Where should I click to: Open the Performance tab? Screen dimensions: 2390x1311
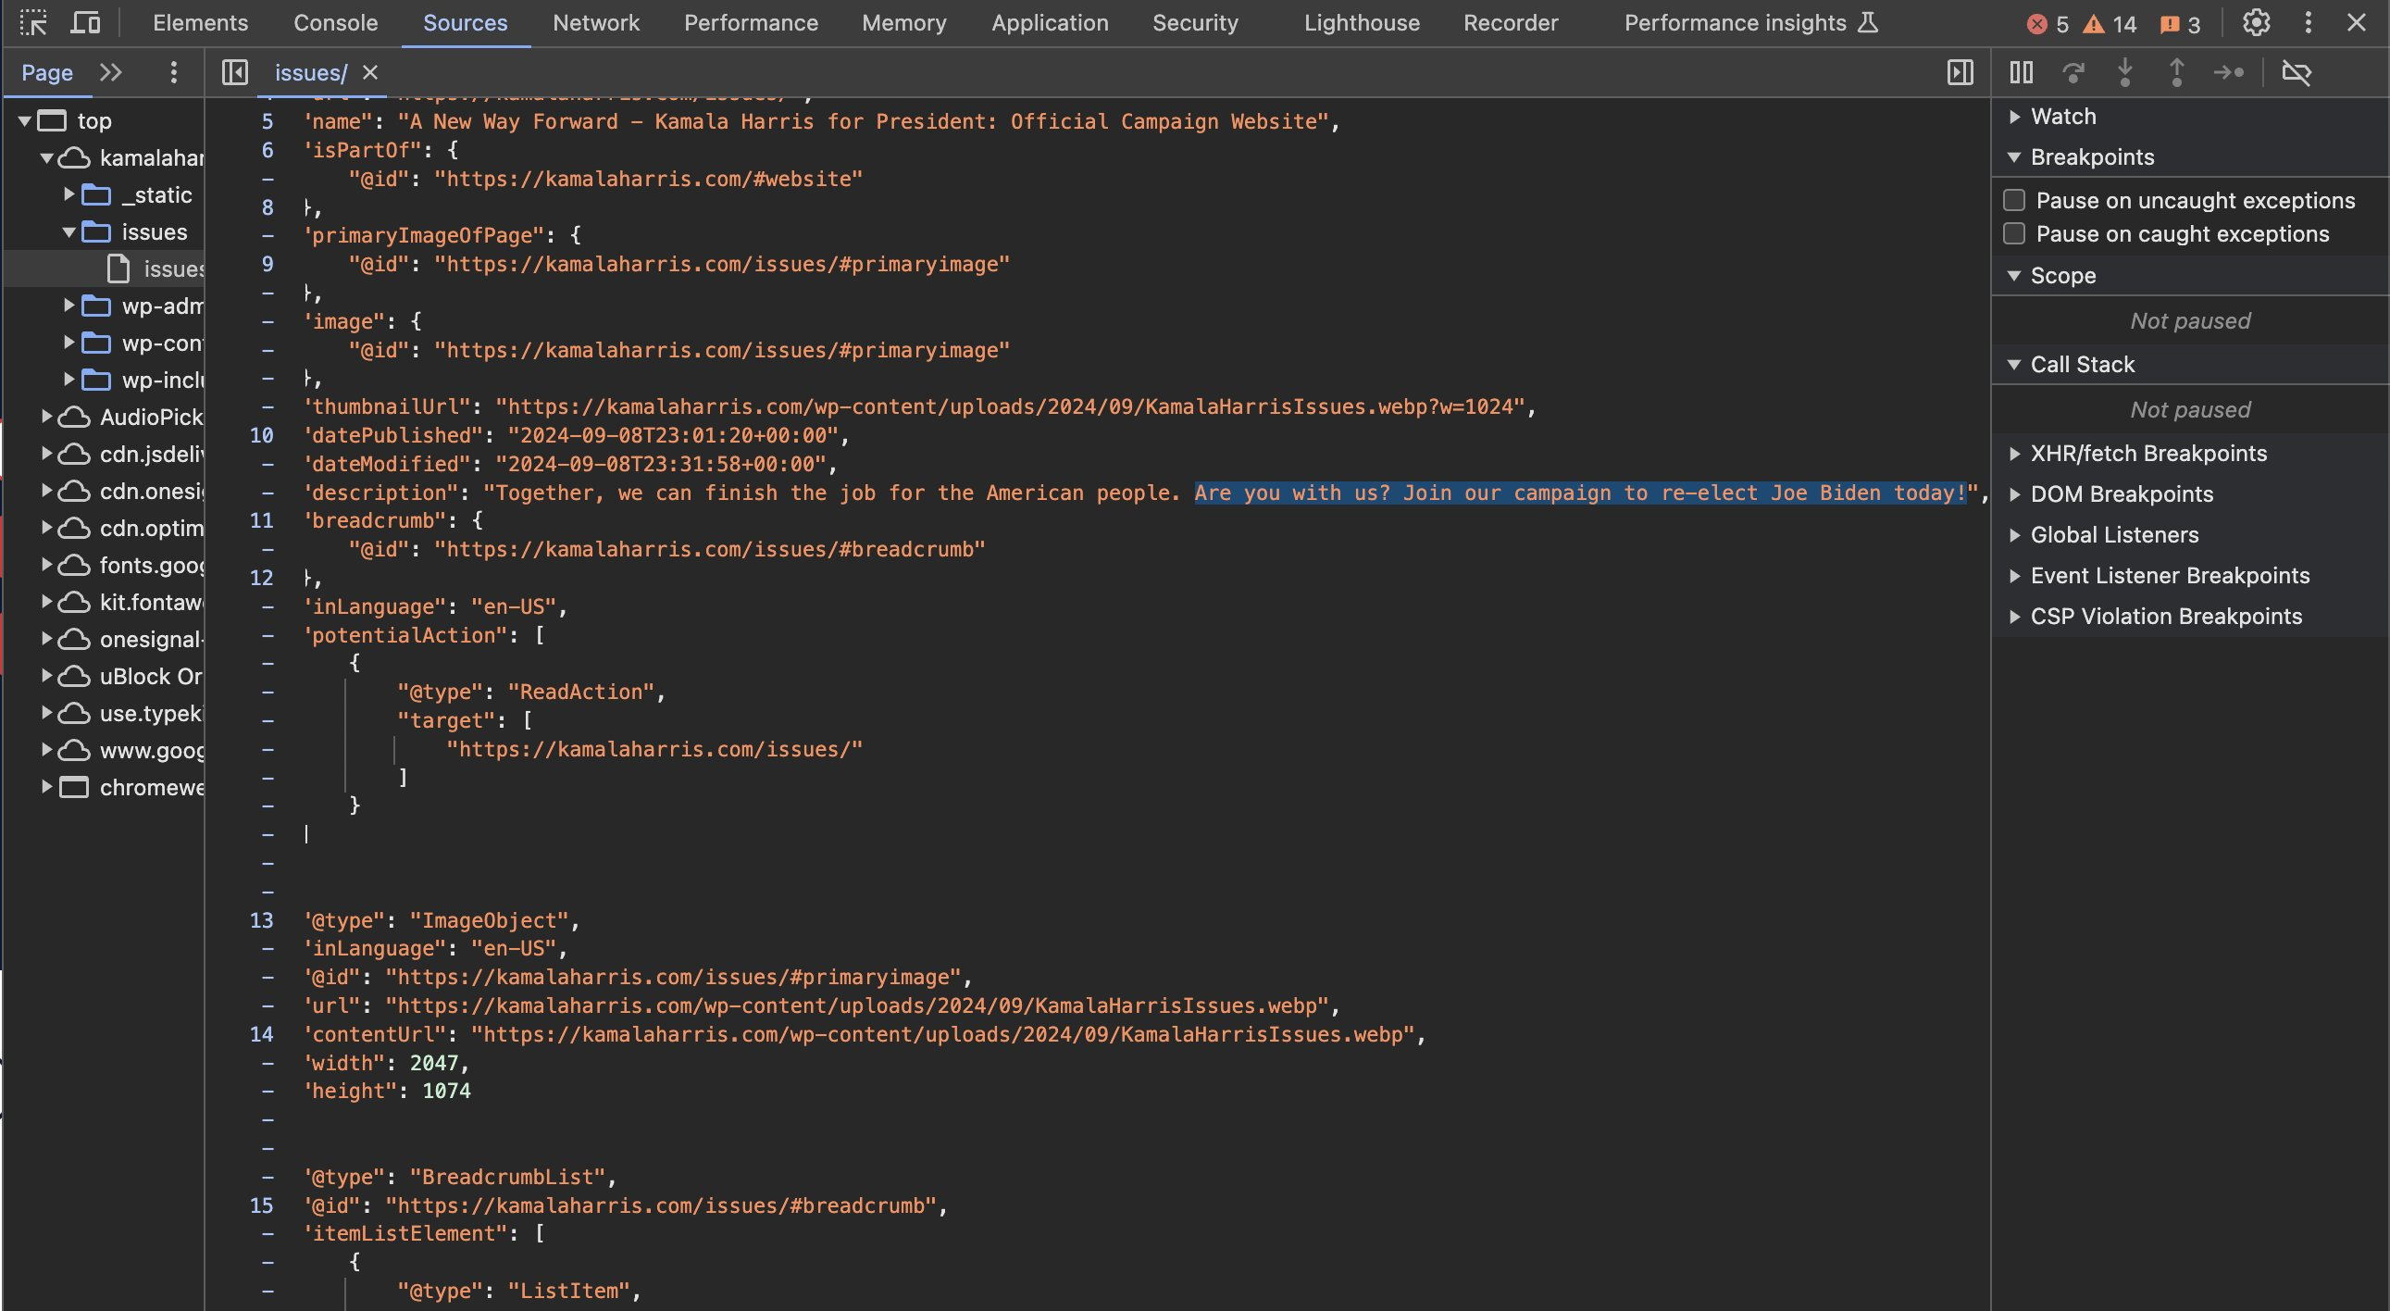coord(752,23)
